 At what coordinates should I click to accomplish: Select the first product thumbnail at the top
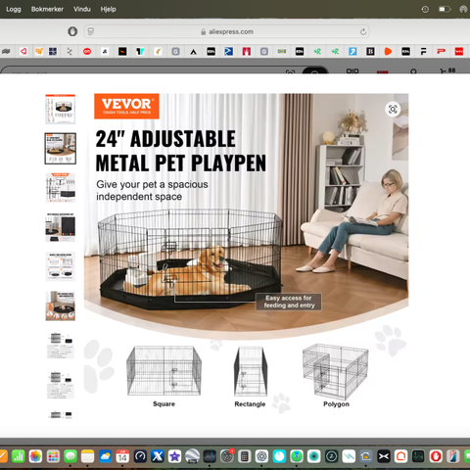61,109
